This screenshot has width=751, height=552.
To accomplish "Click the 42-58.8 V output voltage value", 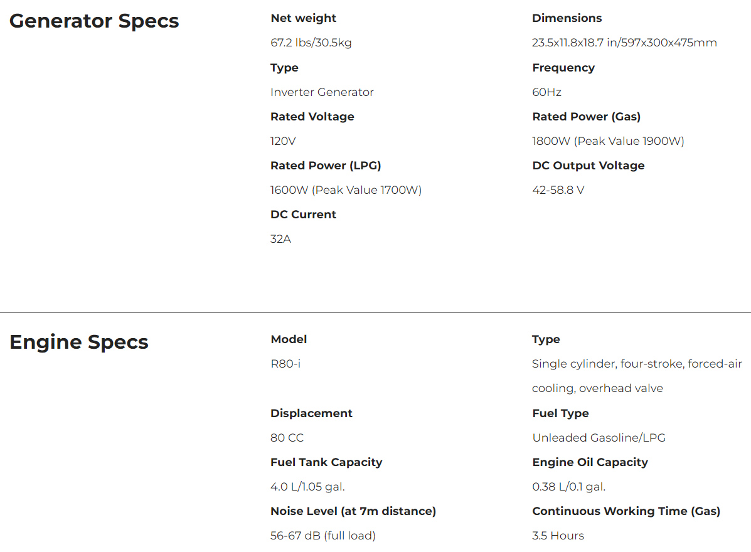I will click(558, 190).
